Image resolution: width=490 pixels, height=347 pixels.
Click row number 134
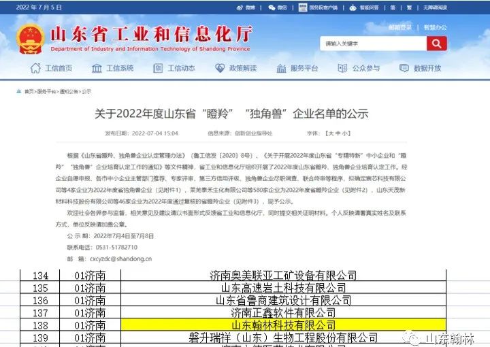coord(40,276)
